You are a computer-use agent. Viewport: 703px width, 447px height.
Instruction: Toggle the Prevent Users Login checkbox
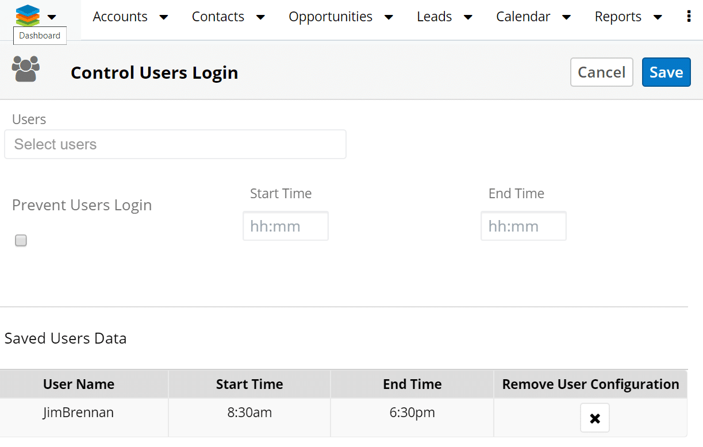click(x=21, y=240)
